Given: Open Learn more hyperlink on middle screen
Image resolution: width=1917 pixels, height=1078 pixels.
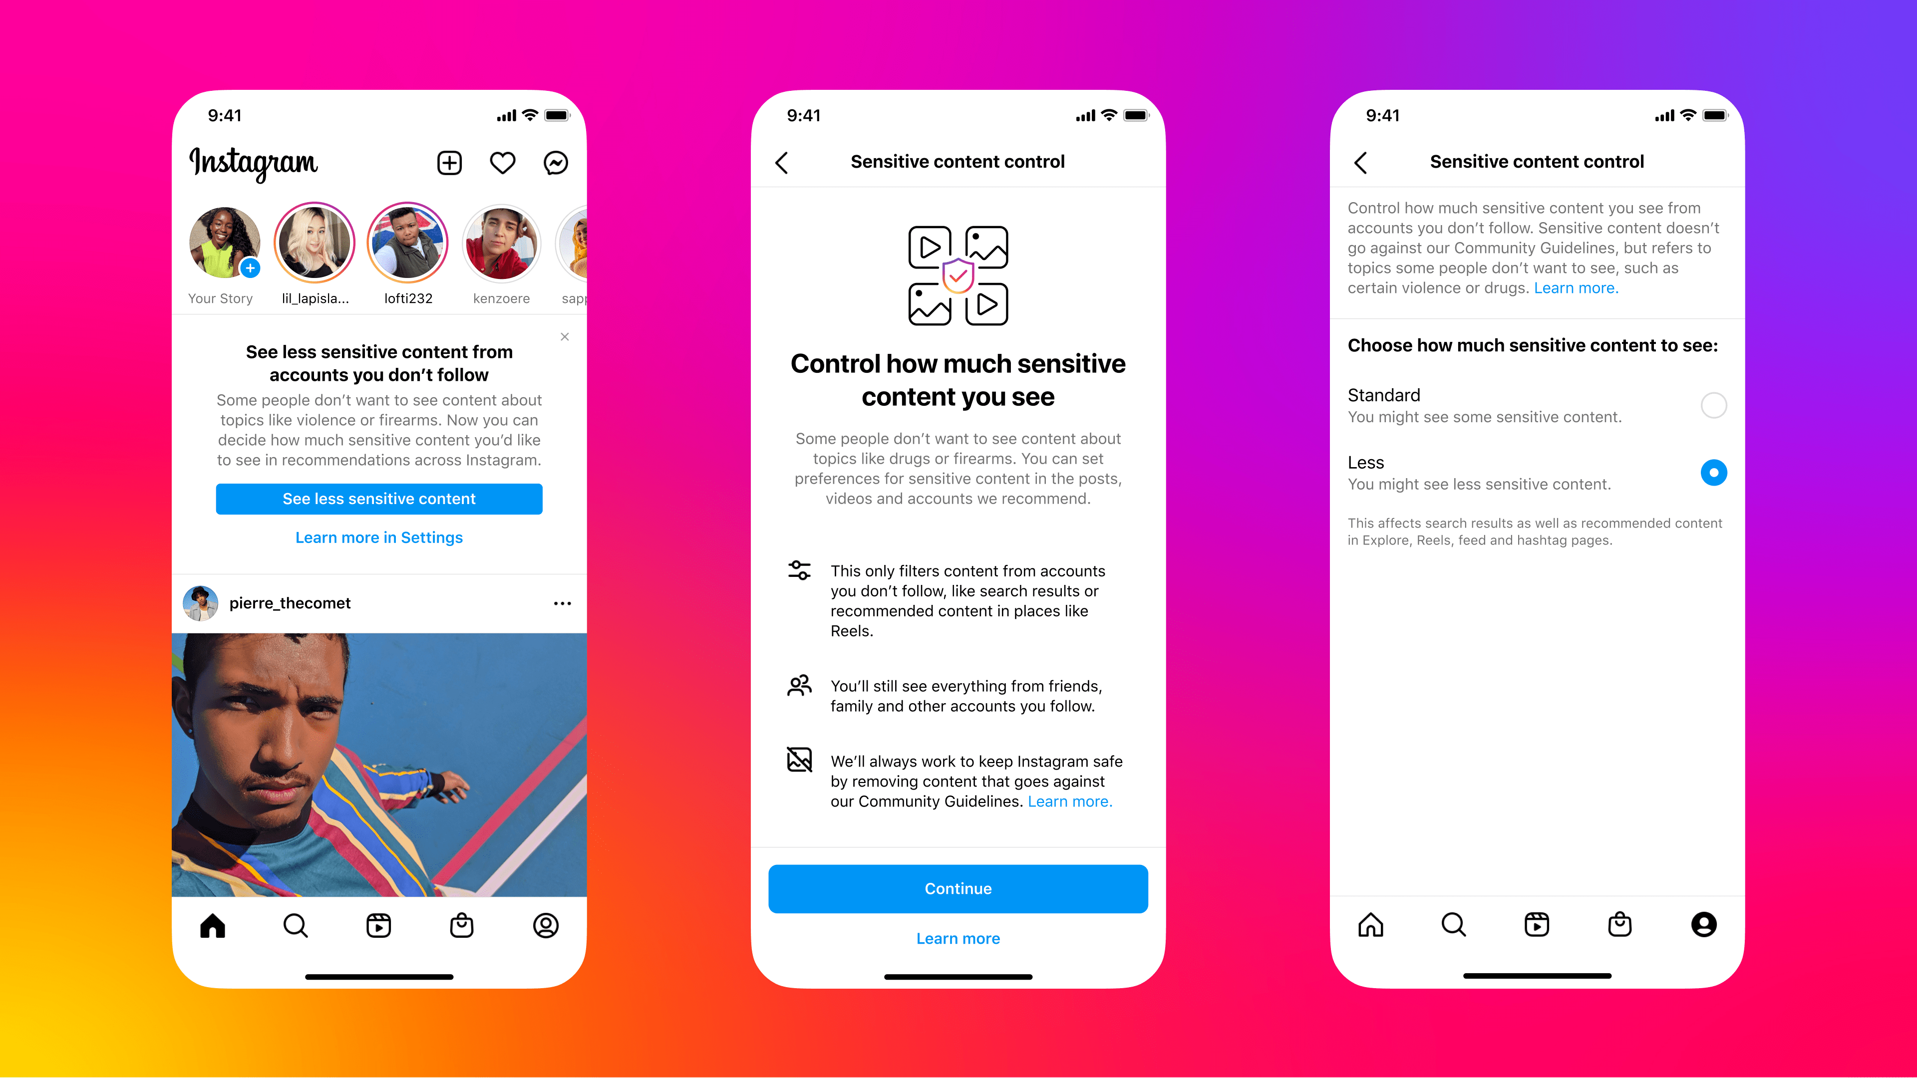Looking at the screenshot, I should (957, 938).
